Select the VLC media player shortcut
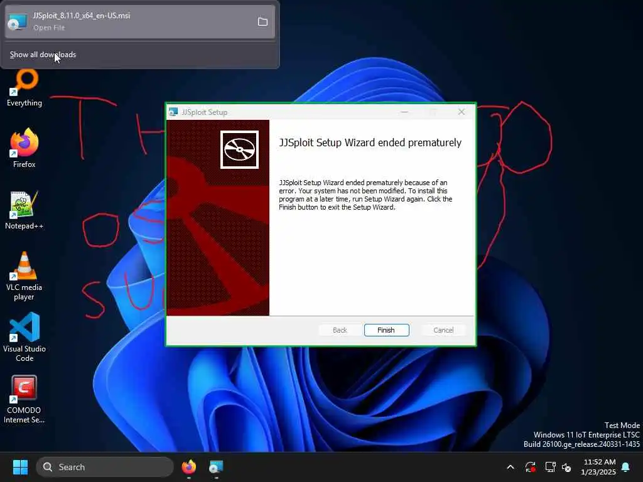This screenshot has height=482, width=643. [24, 276]
